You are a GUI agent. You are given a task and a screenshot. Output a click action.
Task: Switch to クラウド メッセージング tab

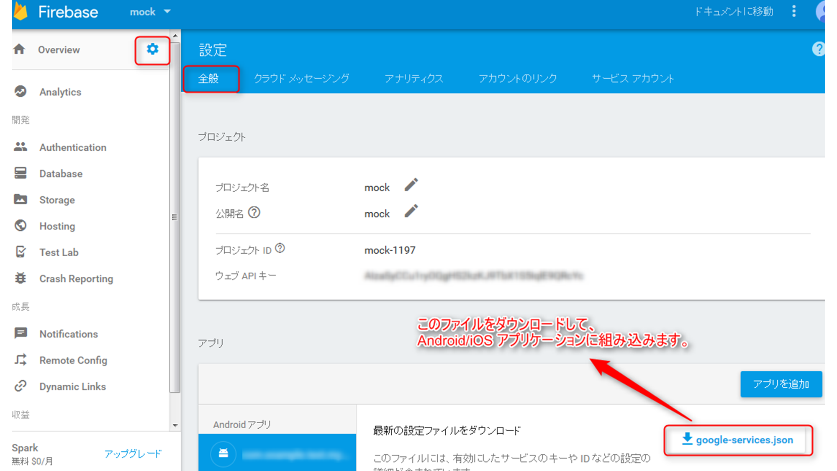(x=301, y=79)
